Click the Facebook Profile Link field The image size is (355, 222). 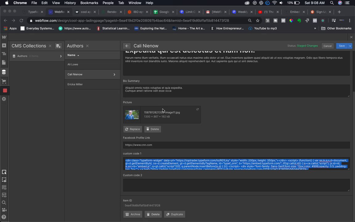(236, 145)
